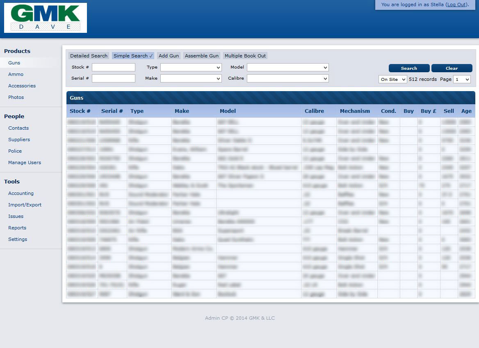Focus the Serial # text box
479x348 pixels.
[114, 78]
